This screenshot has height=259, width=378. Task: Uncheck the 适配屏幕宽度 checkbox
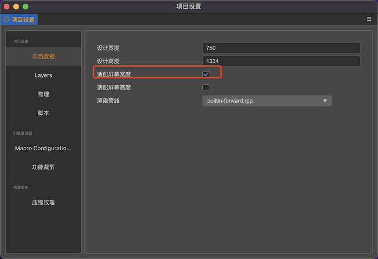(205, 74)
